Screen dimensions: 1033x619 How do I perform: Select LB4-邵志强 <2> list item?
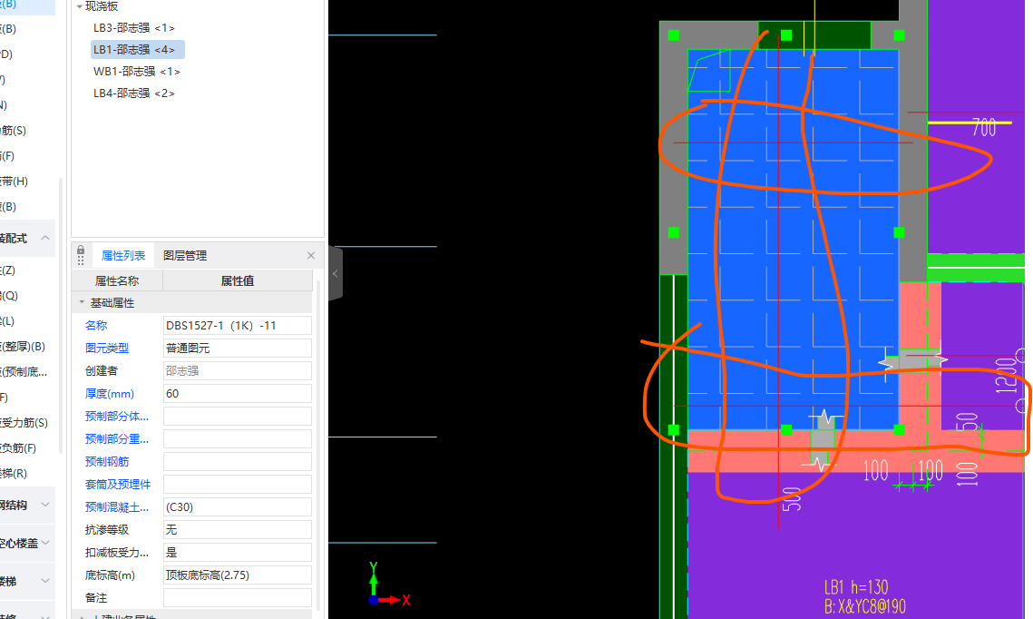point(133,93)
